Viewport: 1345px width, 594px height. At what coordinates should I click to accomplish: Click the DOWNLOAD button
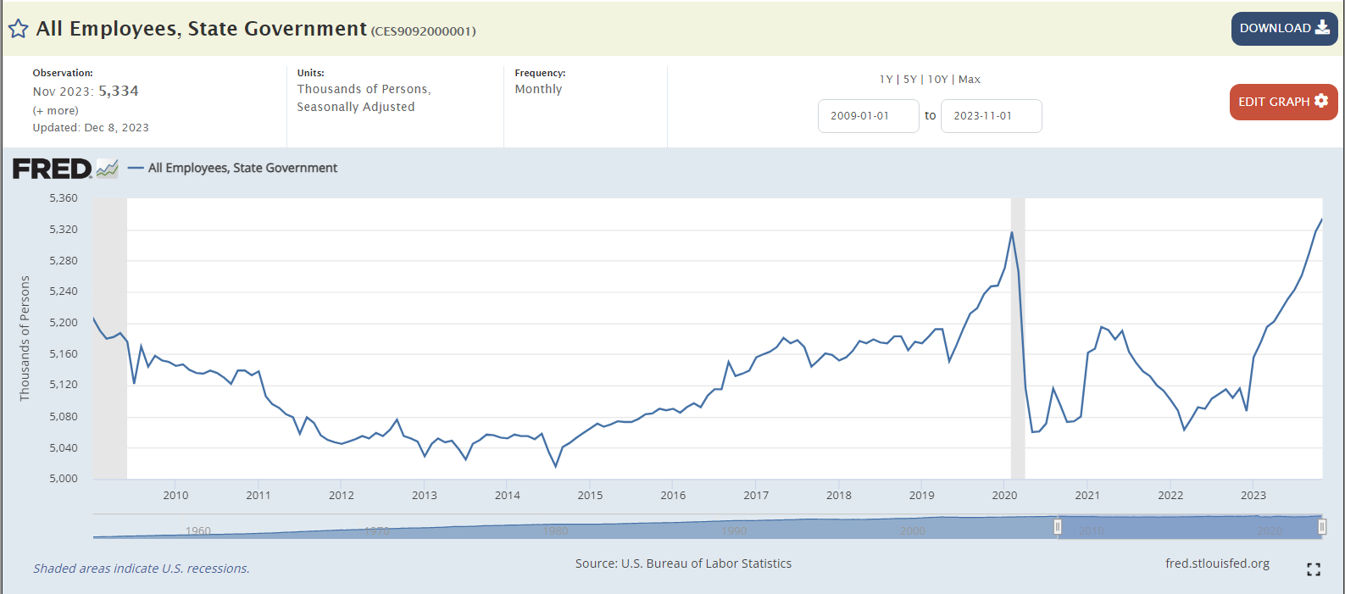[1284, 29]
